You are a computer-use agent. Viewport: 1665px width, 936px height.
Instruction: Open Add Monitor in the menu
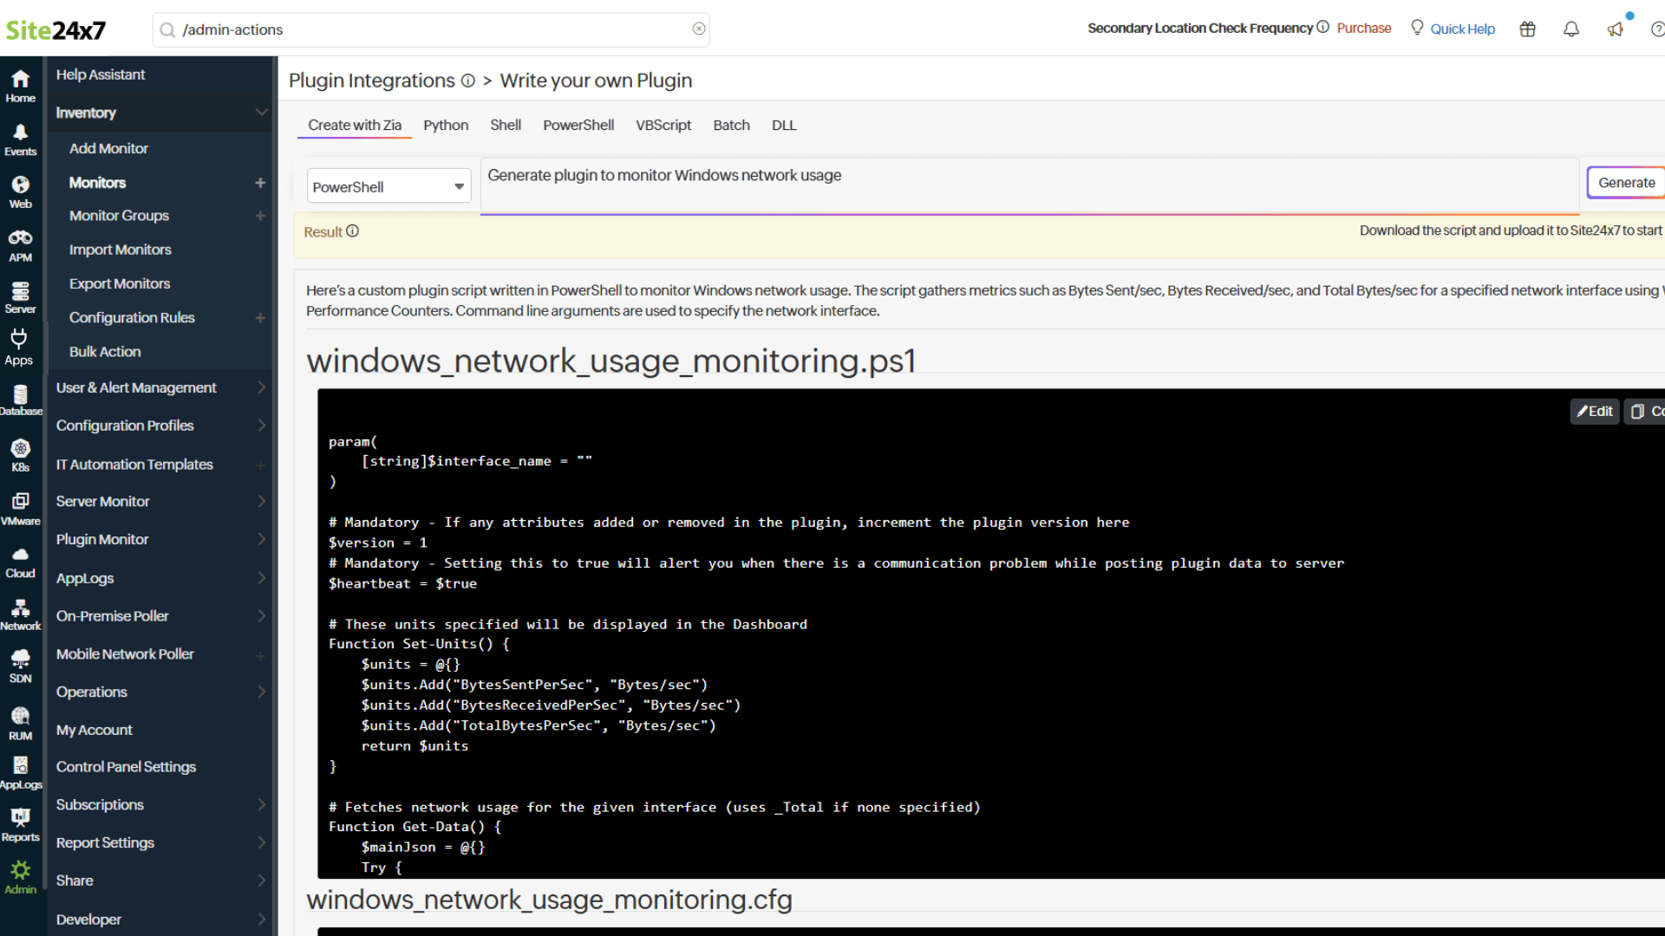108,148
